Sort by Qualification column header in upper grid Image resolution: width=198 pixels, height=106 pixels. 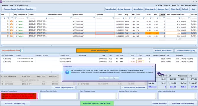tap(77, 15)
